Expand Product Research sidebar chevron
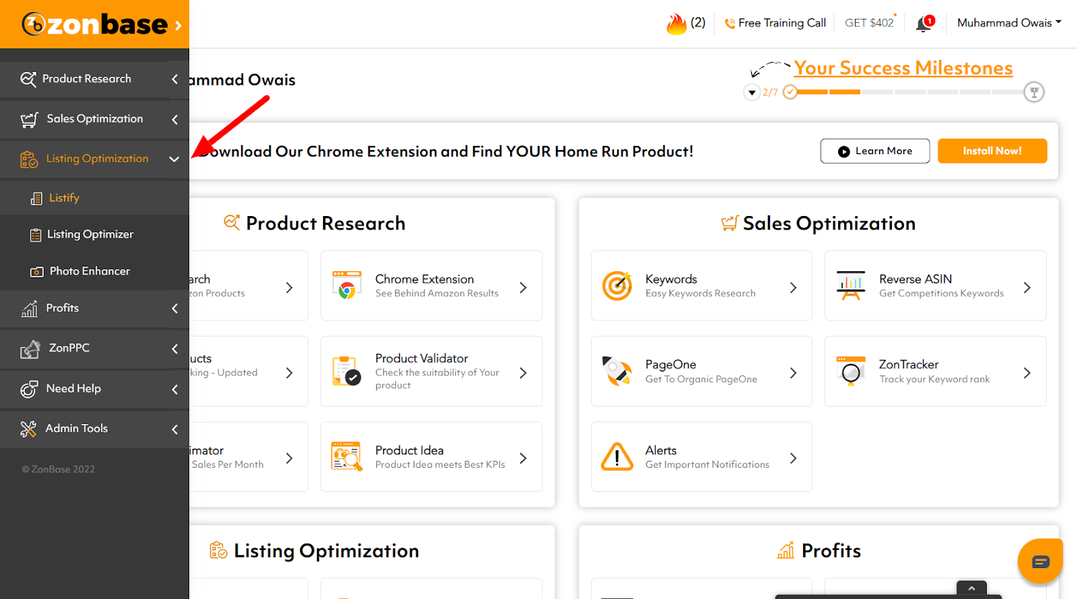This screenshot has width=1077, height=599. coord(175,79)
